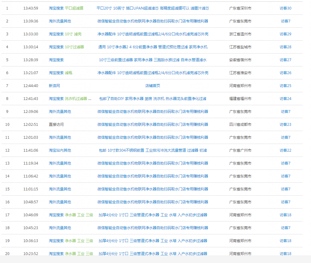Open source 淘宝搜索 10寸过滤器

click(x=66, y=47)
